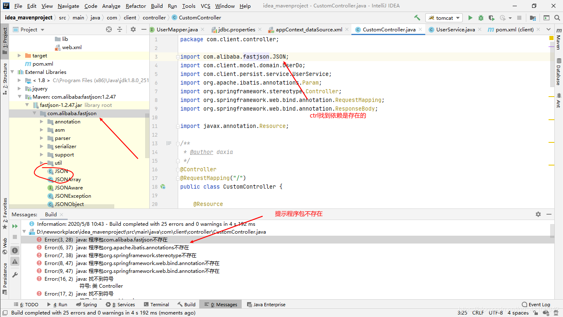Fold the Javadoc comment at line 13
This screenshot has width=563, height=317.
tap(177, 144)
